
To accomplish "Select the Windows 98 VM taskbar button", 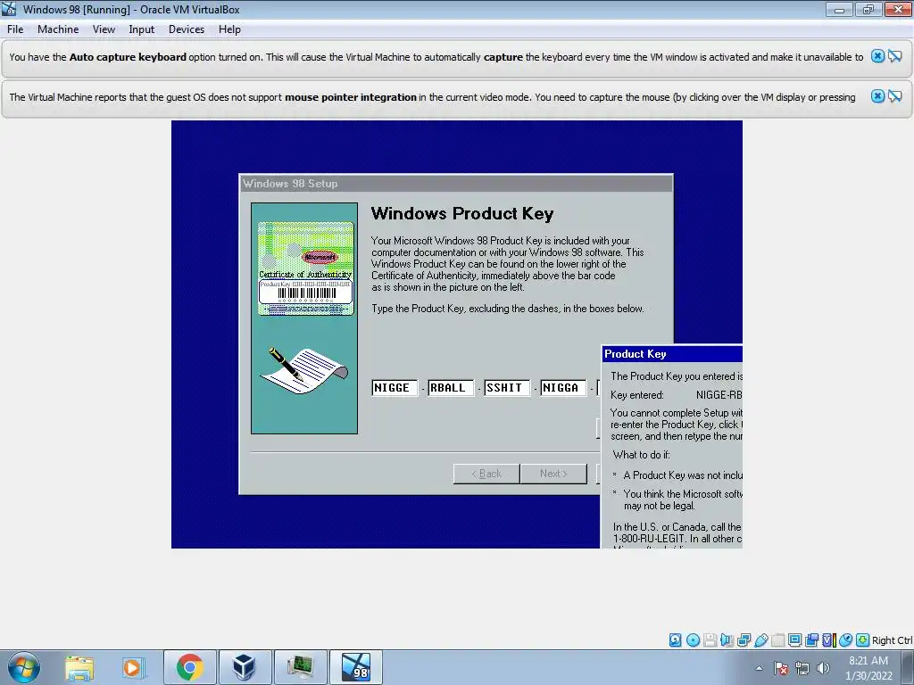I will coord(356,667).
